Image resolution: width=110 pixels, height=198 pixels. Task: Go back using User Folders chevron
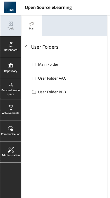click(x=26, y=47)
